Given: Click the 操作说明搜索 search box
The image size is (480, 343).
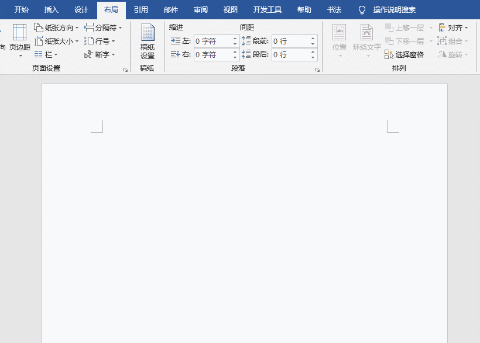Looking at the screenshot, I should click(x=395, y=10).
